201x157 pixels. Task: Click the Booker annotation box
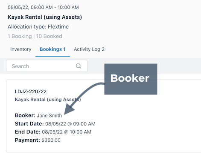pyautogui.click(x=131, y=79)
